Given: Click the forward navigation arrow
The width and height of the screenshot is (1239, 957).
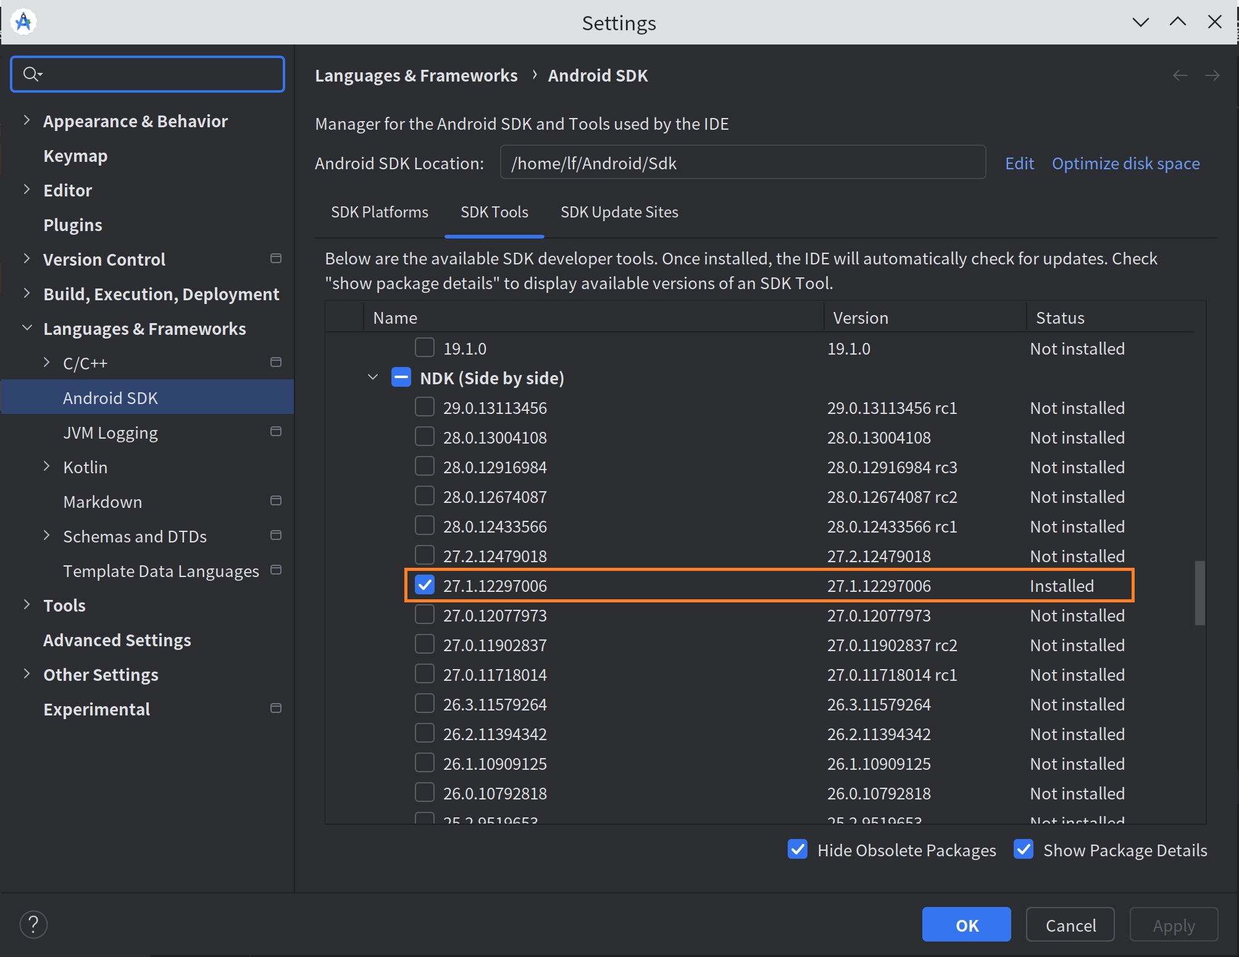Looking at the screenshot, I should click(1212, 75).
